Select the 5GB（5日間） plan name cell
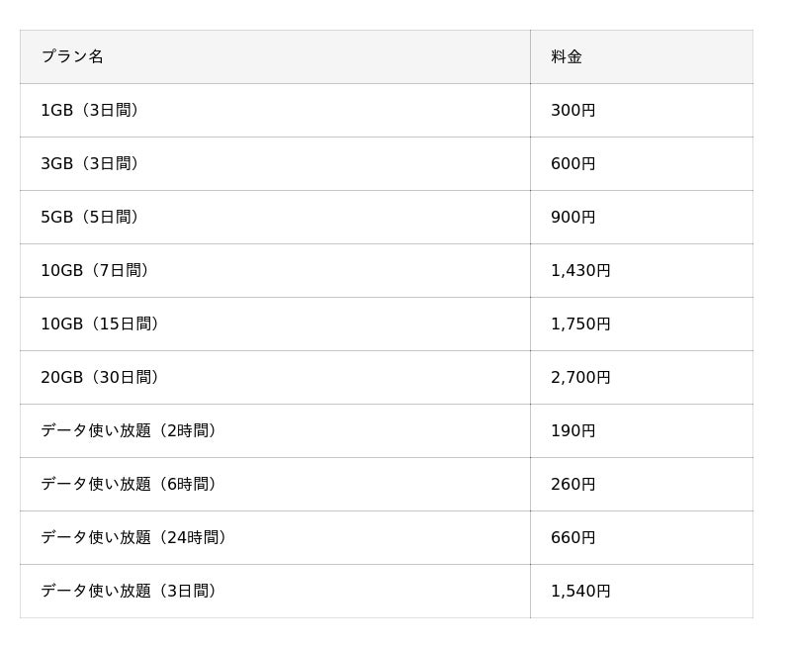 (x=89, y=217)
